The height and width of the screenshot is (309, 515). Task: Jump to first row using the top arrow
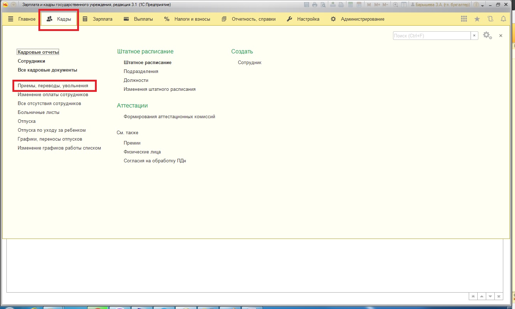click(x=473, y=296)
